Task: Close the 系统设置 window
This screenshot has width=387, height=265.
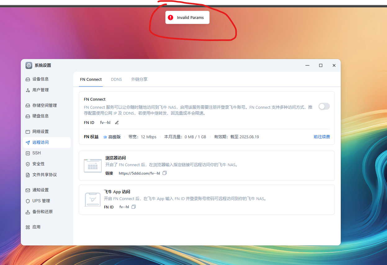Action: (x=334, y=66)
